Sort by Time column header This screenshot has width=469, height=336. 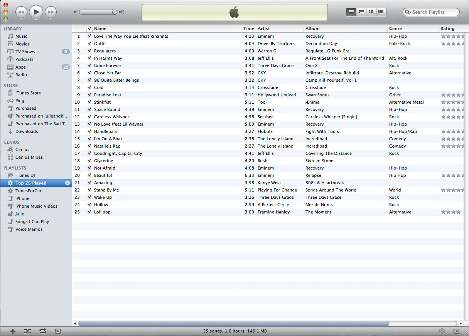tap(245, 29)
